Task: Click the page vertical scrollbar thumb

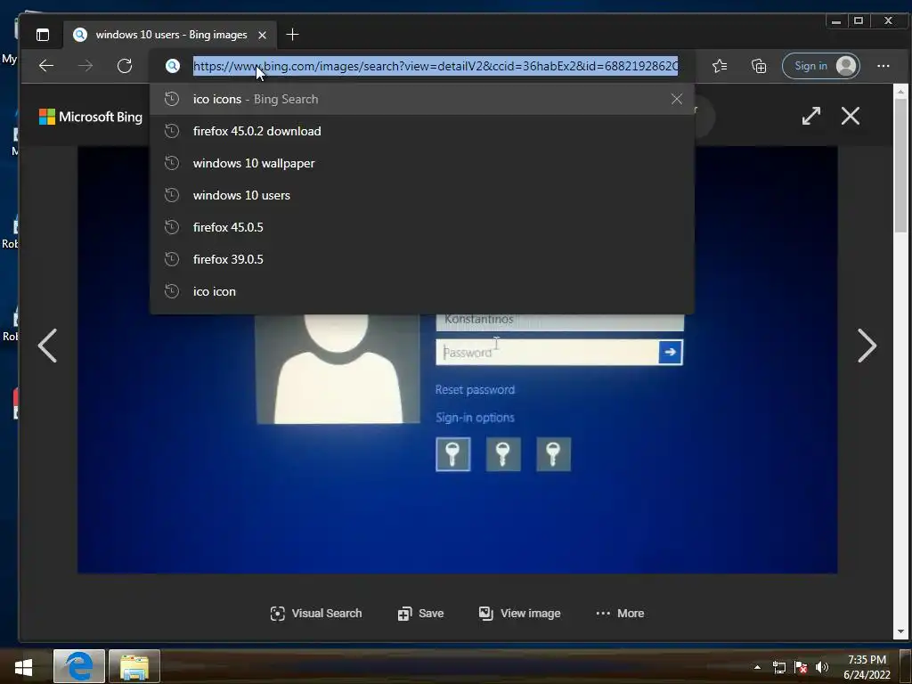Action: [900, 166]
